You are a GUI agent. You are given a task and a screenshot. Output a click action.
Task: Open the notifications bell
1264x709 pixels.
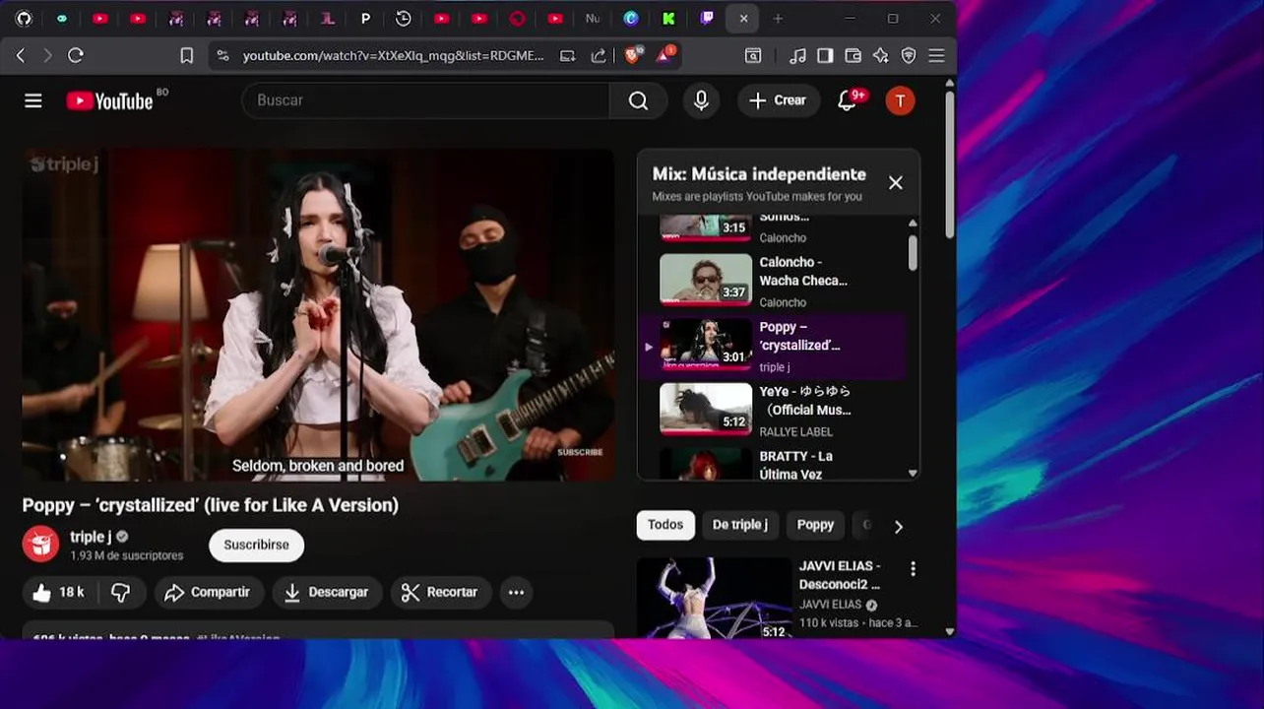coord(847,100)
